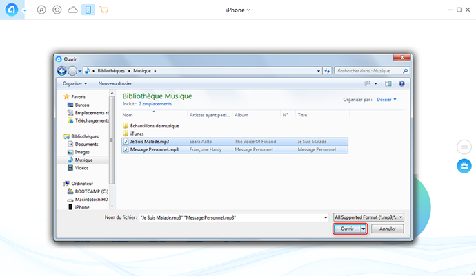Select Vidéos in the navigation pane

(x=79, y=168)
